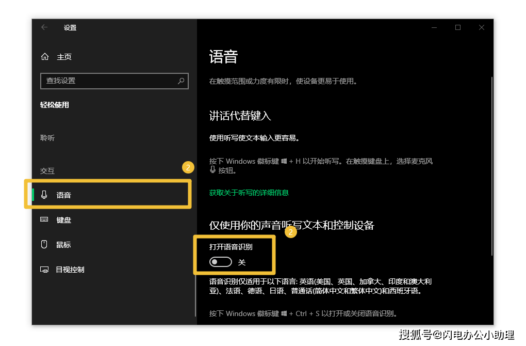The image size is (526, 346).
Task: Close the Settings window
Action: 482,27
